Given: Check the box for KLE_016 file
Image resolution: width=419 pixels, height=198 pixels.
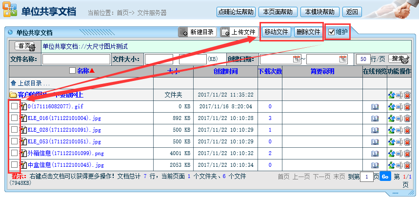Looking at the screenshot, I should click(14, 118).
